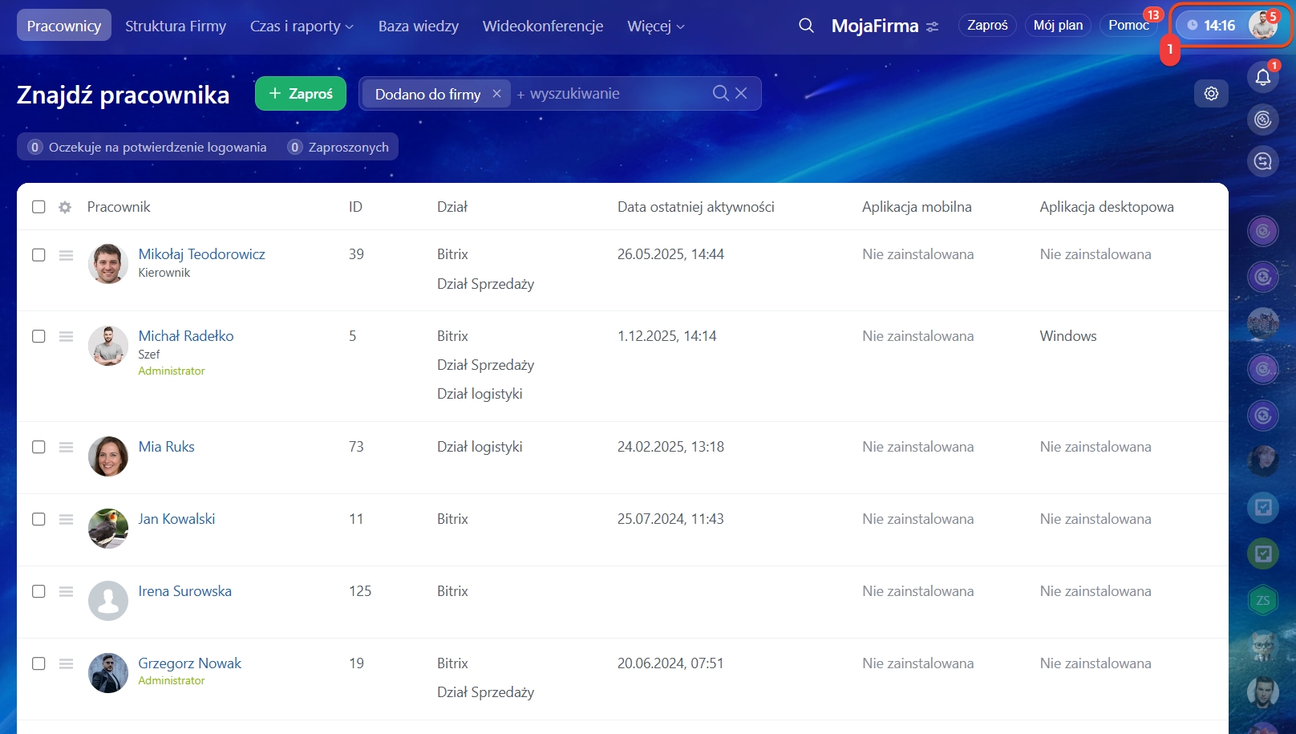Expand the 'Więcej' menu
The width and height of the screenshot is (1296, 734).
click(655, 26)
